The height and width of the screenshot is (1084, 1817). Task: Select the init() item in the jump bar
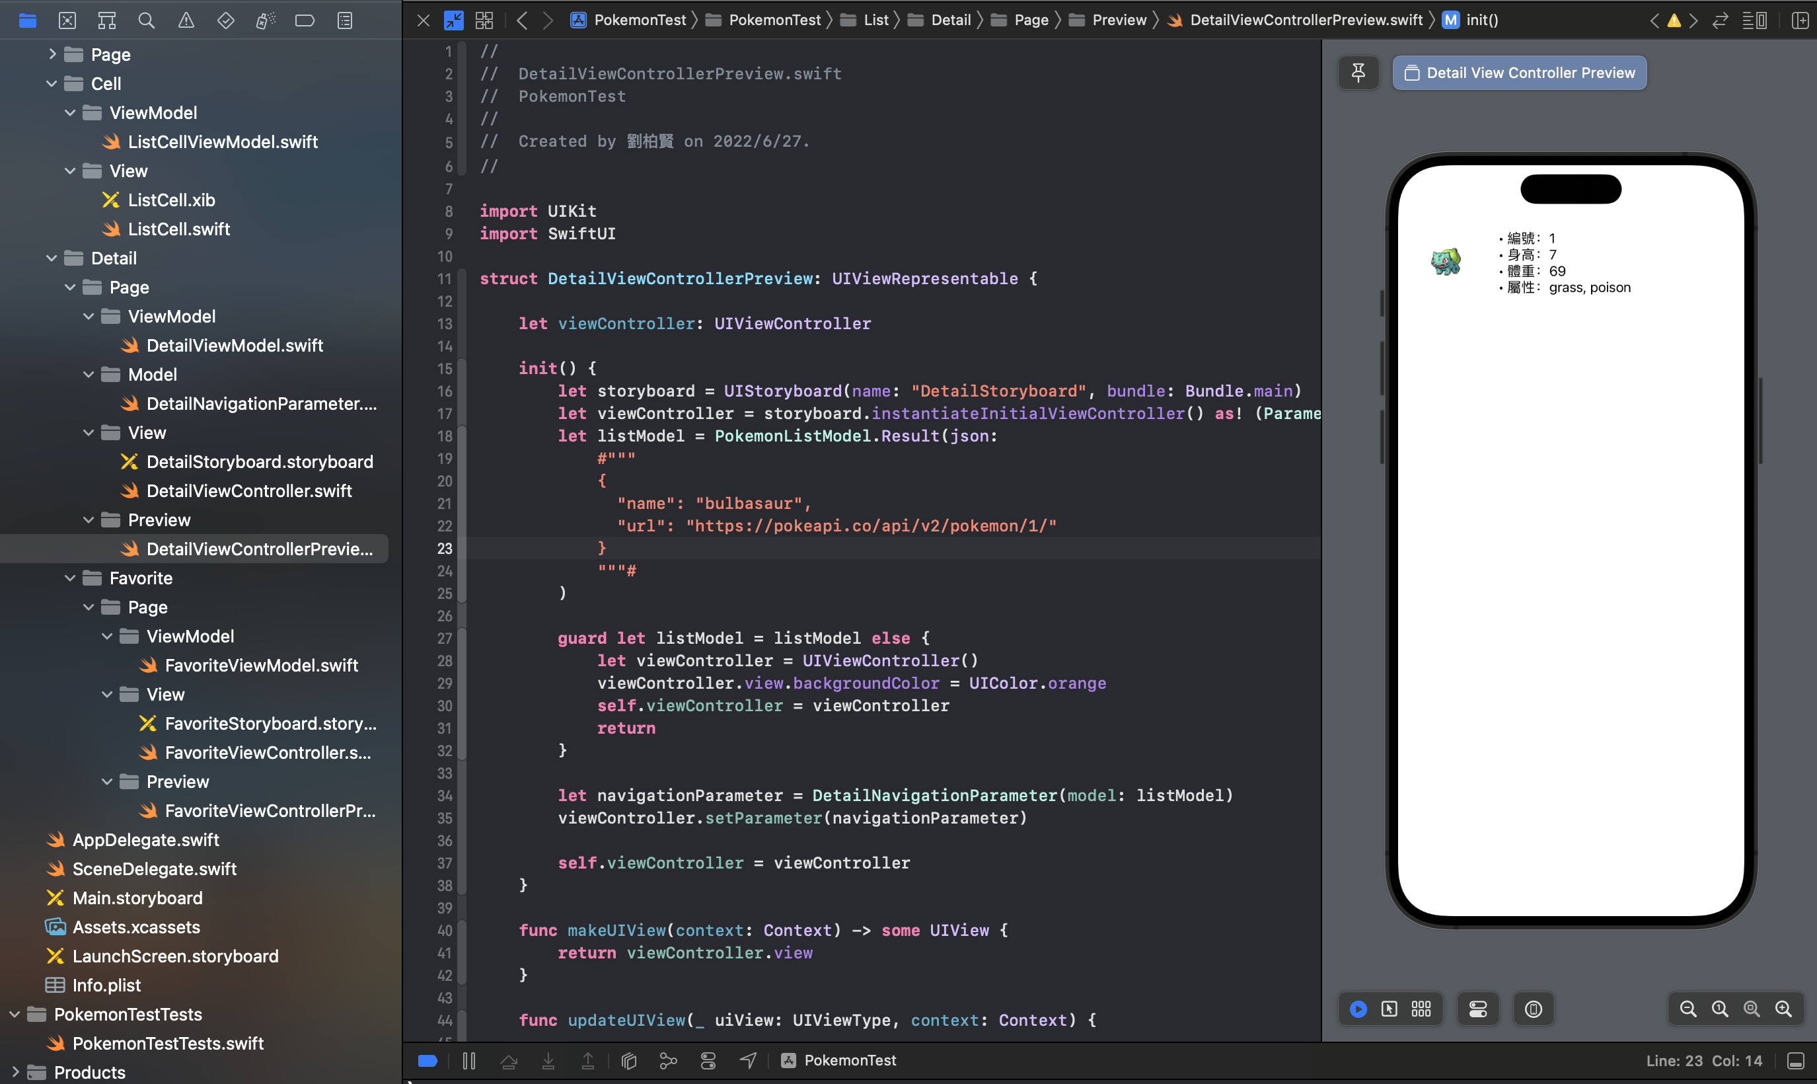pos(1482,20)
